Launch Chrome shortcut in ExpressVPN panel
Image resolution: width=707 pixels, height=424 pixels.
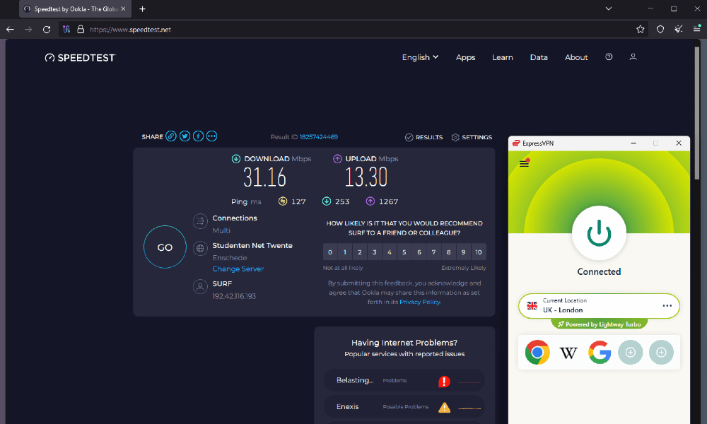tap(537, 352)
